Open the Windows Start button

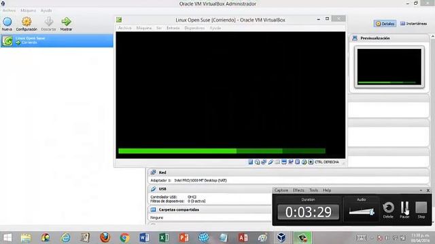click(7, 238)
